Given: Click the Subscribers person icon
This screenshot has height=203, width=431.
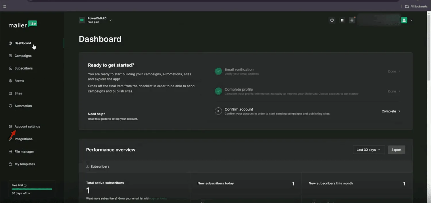Looking at the screenshot, I should tap(10, 68).
